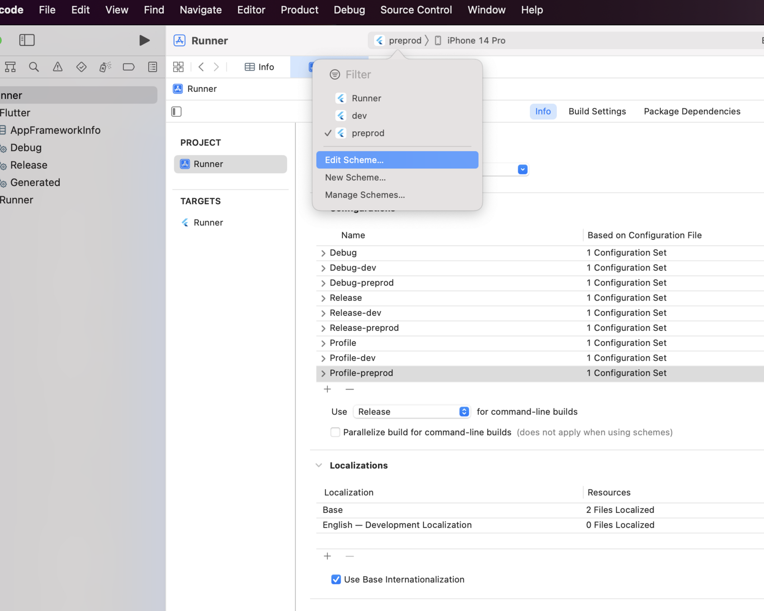Open the Source Control menu
This screenshot has width=764, height=611.
pyautogui.click(x=416, y=10)
